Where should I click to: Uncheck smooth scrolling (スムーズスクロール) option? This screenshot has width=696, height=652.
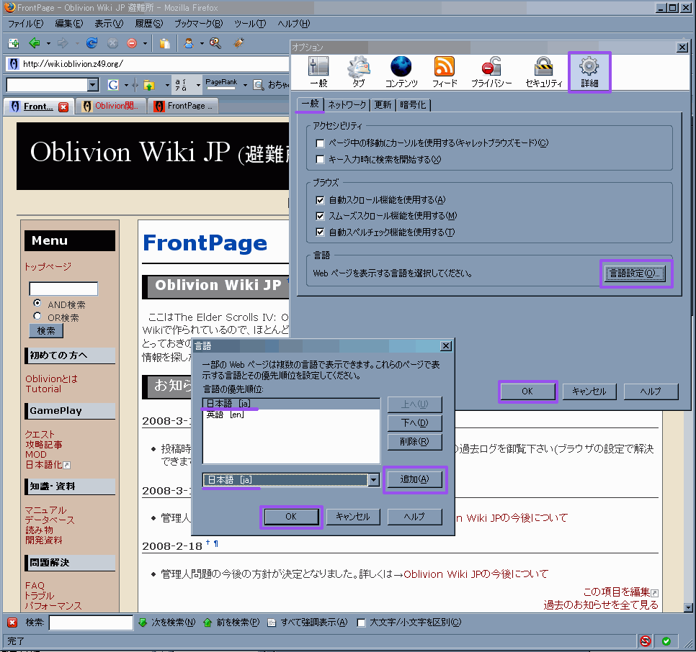click(x=321, y=216)
